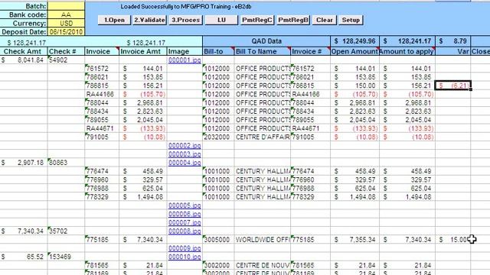The image size is (490, 275).
Task: Select the Image column header
Action: pos(185,51)
